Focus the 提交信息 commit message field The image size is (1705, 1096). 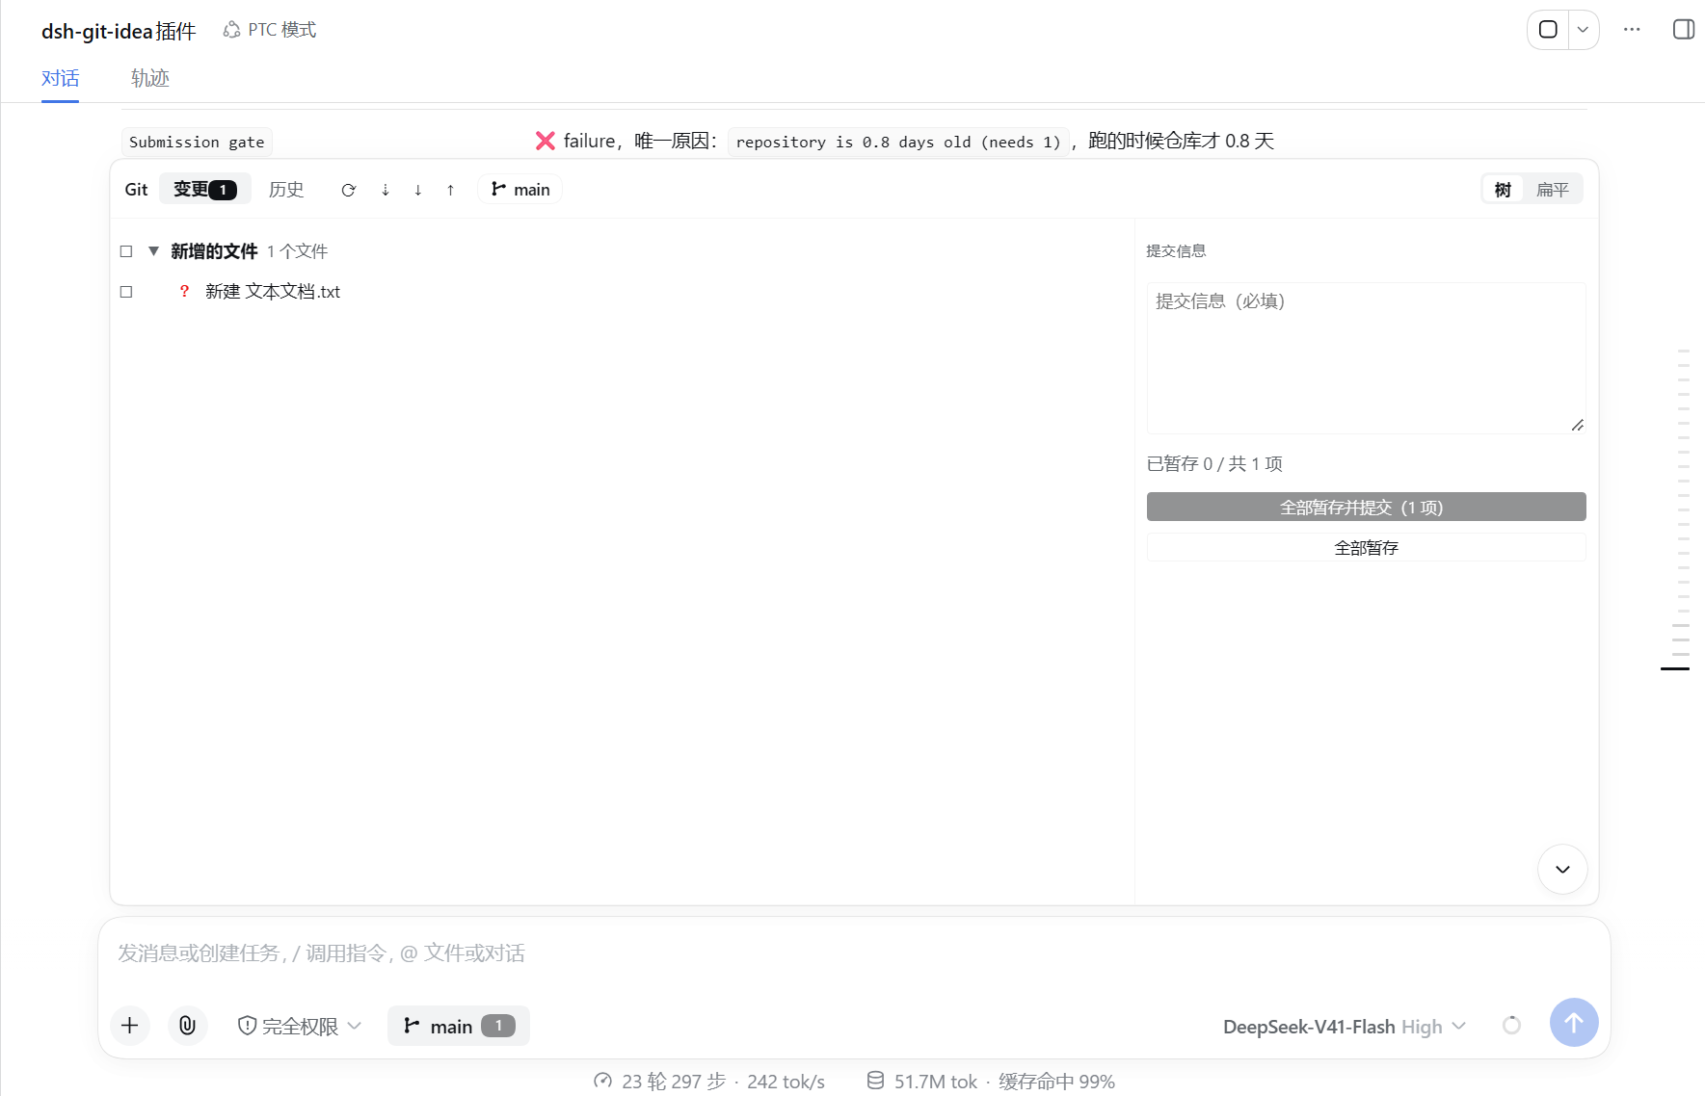click(1366, 358)
